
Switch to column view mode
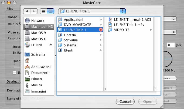pyautogui.click(x=50, y=11)
